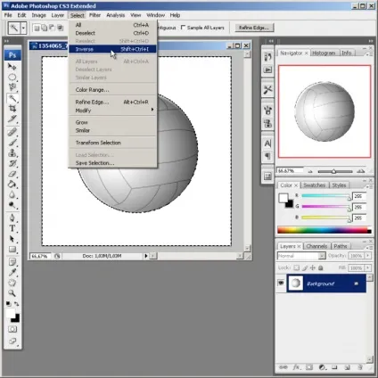Toggle Quick Mask mode button
Viewport: 378px width, 378px height.
tap(12, 329)
